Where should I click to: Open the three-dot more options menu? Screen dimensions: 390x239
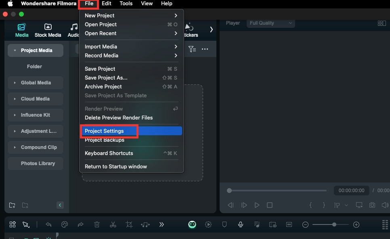coord(205,49)
